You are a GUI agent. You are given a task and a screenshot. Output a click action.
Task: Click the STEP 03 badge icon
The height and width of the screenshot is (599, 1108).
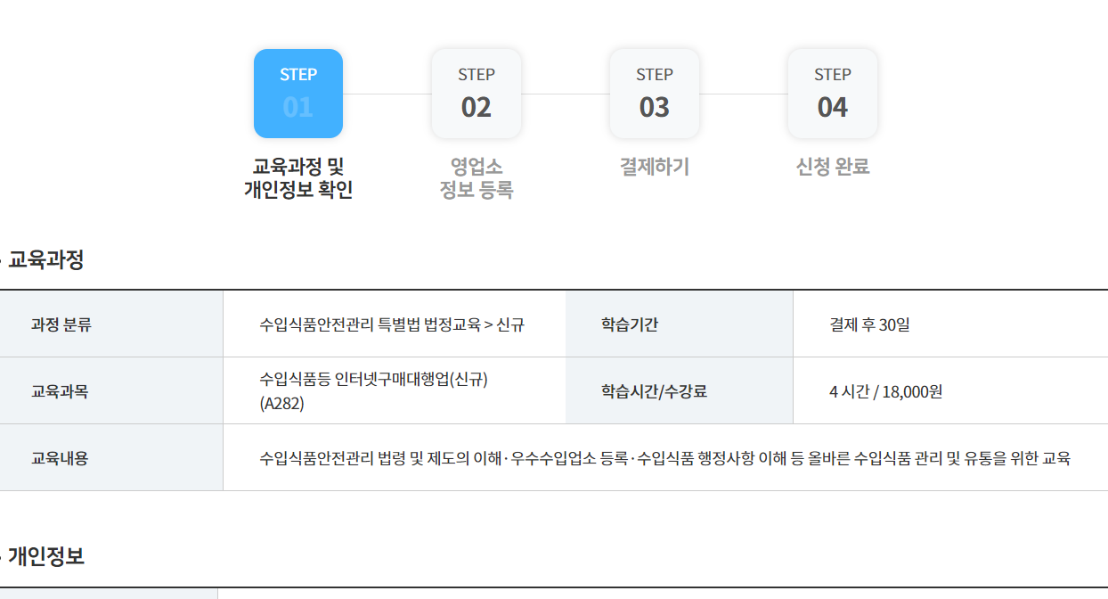pos(654,93)
